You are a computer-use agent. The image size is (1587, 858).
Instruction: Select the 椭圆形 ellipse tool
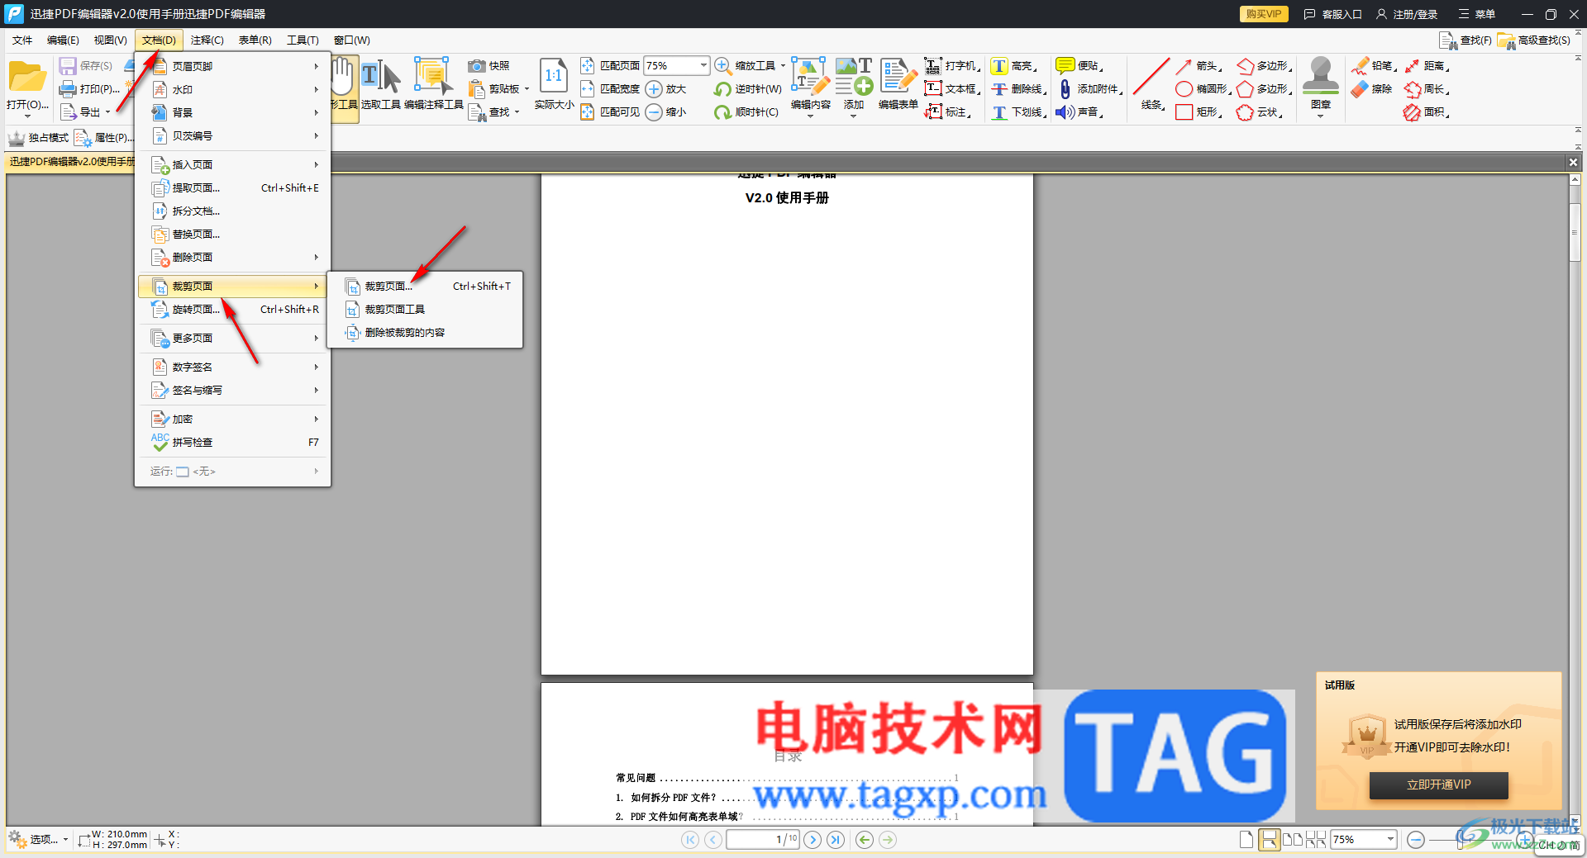click(x=1203, y=89)
